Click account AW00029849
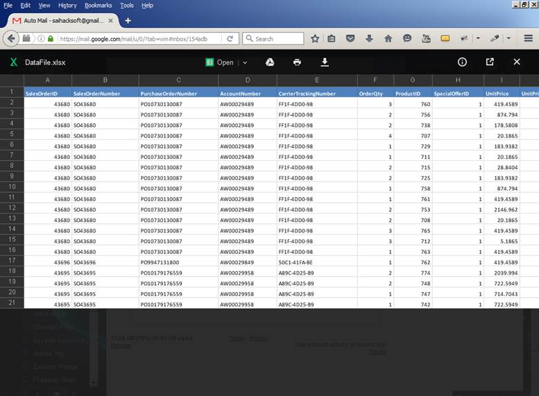Image resolution: width=539 pixels, height=396 pixels. [247, 262]
